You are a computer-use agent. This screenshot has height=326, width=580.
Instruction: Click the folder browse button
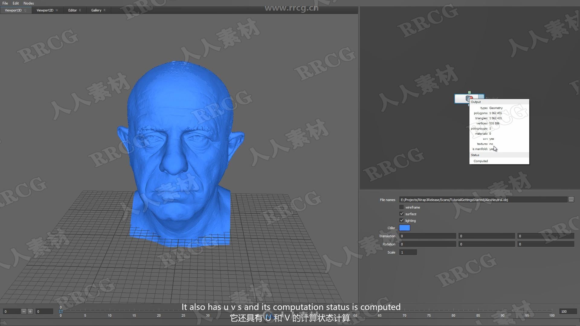tap(571, 200)
